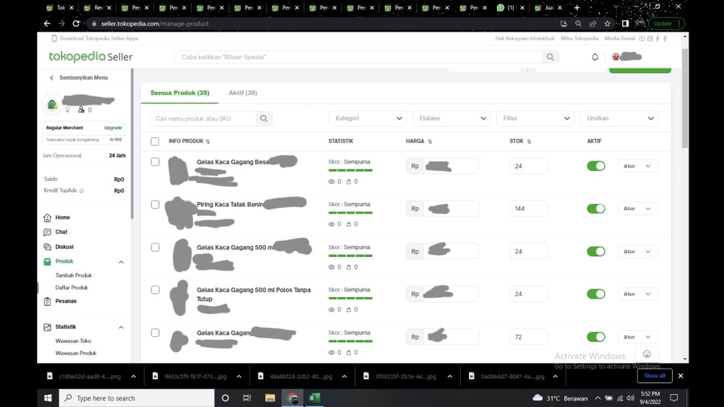Open a new browser tab with the plus button
This screenshot has width=724, height=407.
[577, 8]
